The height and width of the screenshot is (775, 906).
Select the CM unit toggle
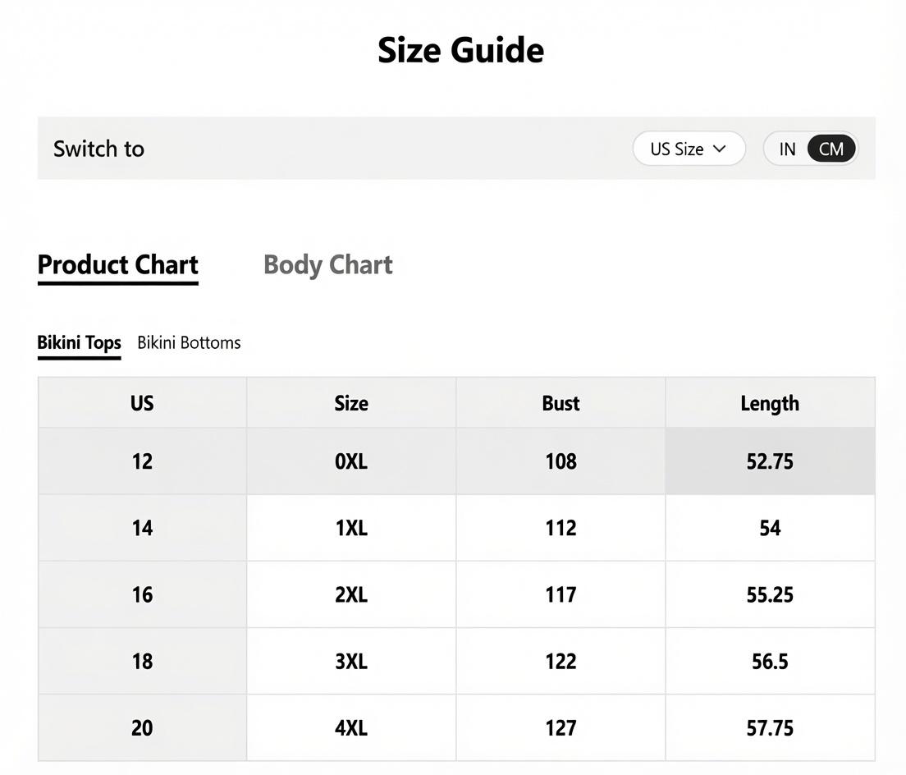pyautogui.click(x=830, y=149)
